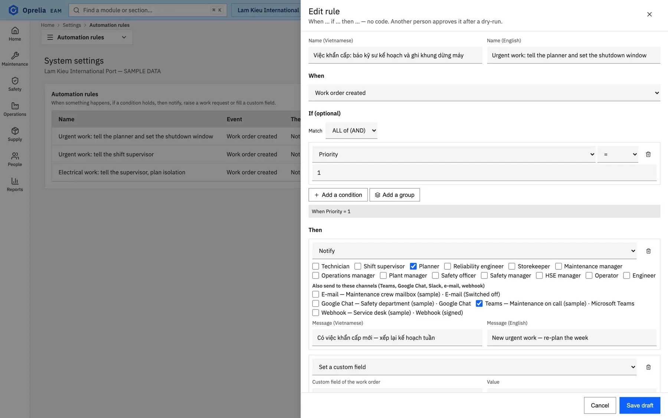
Task: Open the Supply box module
Action: pyautogui.click(x=15, y=134)
